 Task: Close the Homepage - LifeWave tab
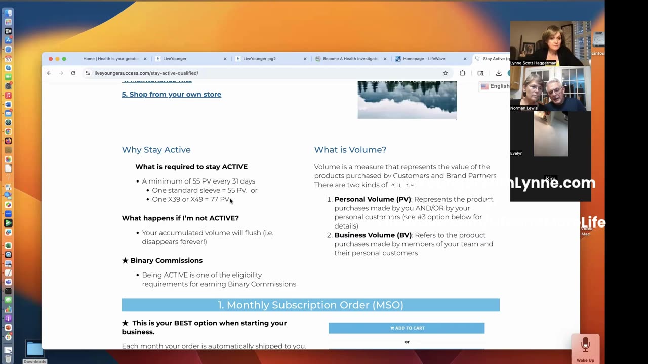(465, 59)
